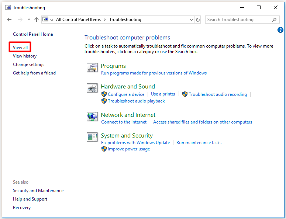286x219 pixels.
Task: Select Connect to the Internet
Action: pos(124,122)
